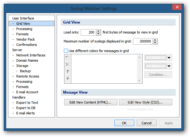Open Export to Text handler

[x=27, y=103]
